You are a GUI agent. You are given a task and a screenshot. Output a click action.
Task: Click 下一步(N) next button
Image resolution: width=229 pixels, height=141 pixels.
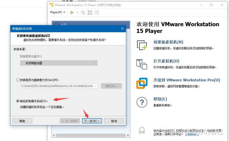point(92,121)
